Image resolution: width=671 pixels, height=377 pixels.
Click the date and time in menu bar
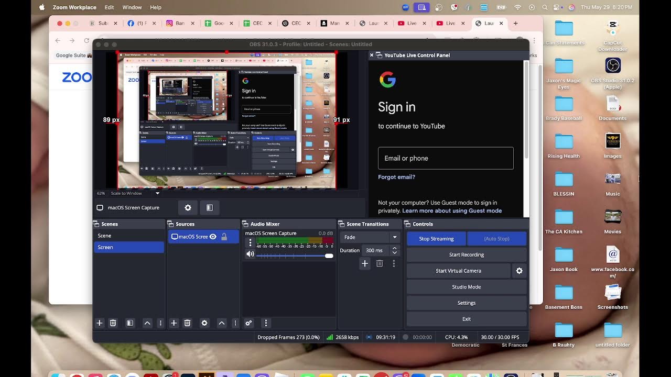click(607, 7)
